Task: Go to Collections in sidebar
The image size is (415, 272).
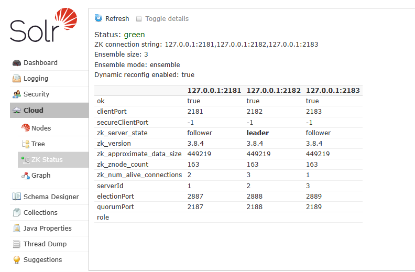Action: (40, 213)
